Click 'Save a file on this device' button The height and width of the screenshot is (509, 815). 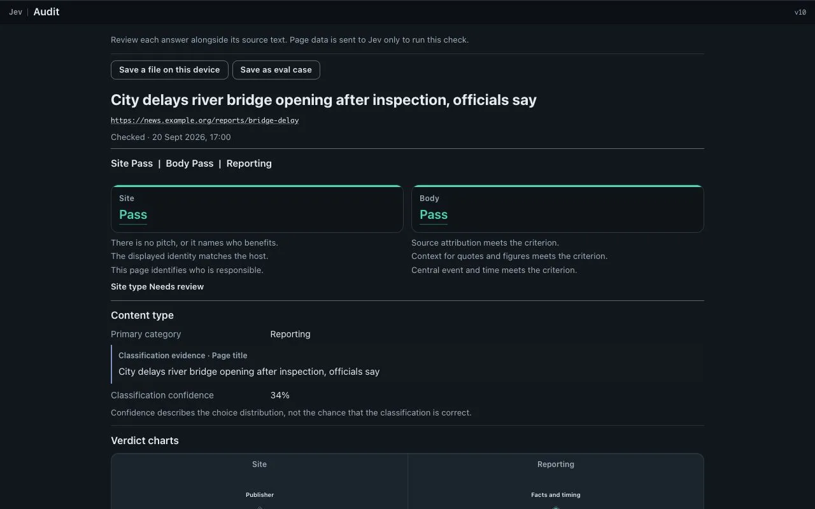pyautogui.click(x=169, y=70)
